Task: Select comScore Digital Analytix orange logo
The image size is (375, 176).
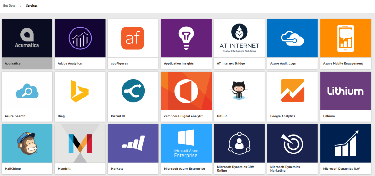Action: pos(187,91)
